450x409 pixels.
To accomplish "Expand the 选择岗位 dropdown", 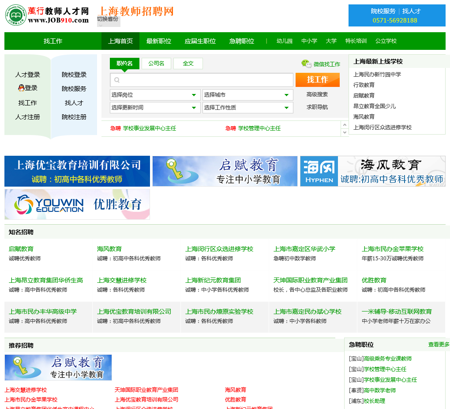I will [x=155, y=95].
